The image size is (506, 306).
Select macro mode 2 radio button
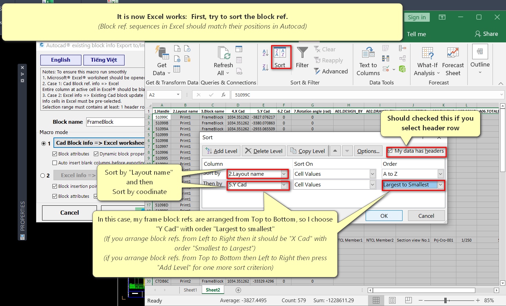[43, 176]
